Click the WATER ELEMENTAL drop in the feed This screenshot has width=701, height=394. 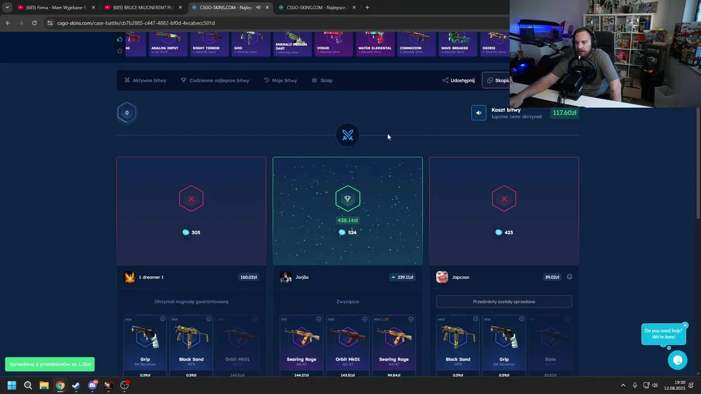375,43
